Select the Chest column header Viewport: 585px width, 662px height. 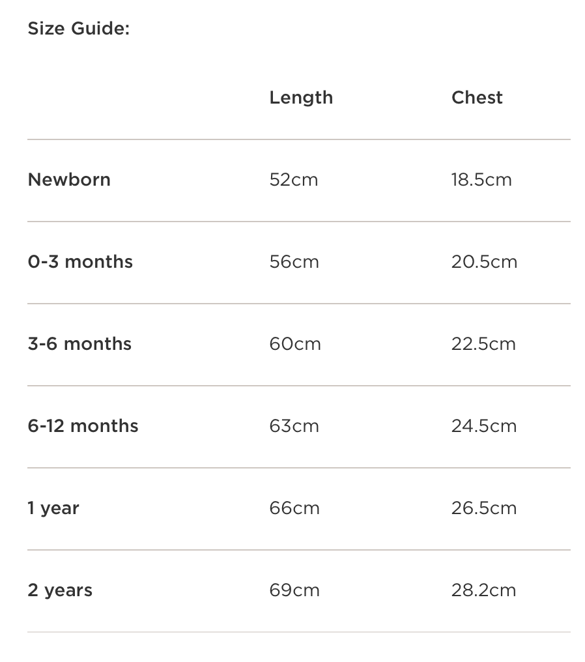(x=477, y=98)
